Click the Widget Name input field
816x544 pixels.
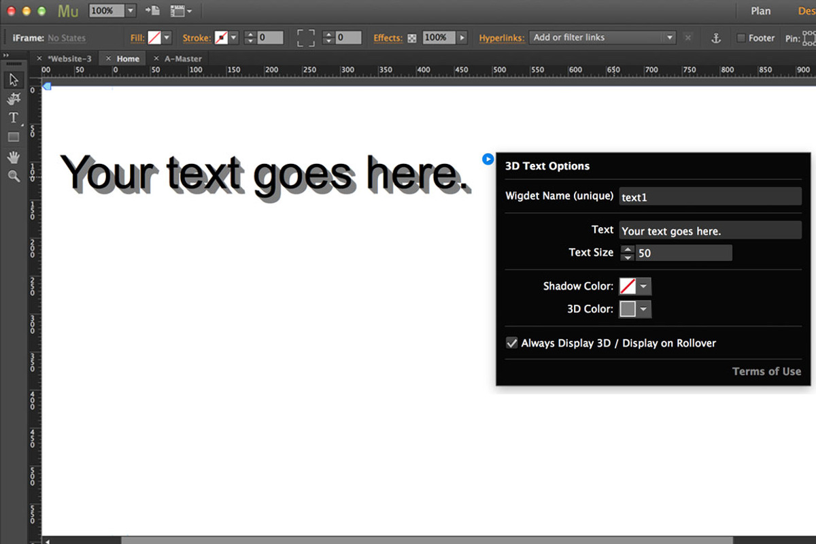710,197
